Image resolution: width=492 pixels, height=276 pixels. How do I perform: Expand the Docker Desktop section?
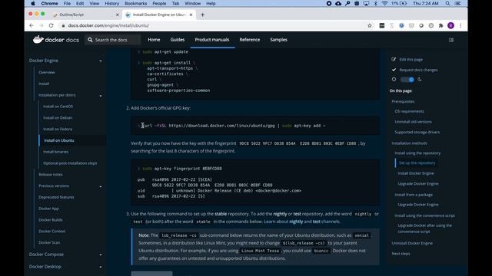coord(101,267)
